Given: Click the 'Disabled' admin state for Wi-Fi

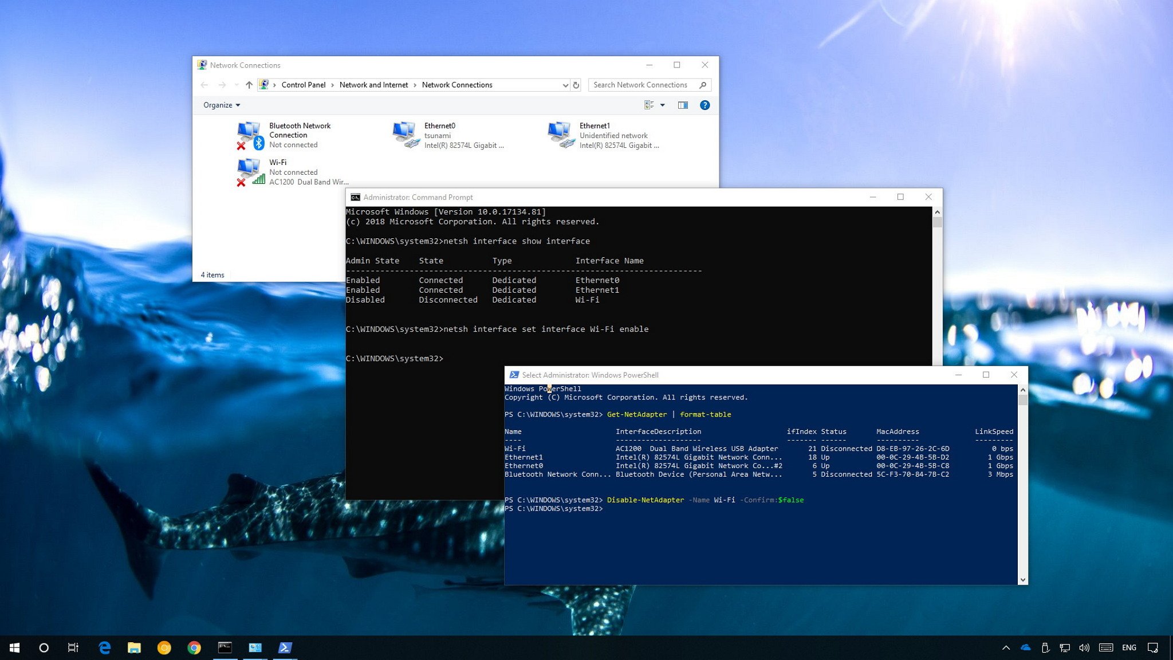Looking at the screenshot, I should tap(365, 300).
